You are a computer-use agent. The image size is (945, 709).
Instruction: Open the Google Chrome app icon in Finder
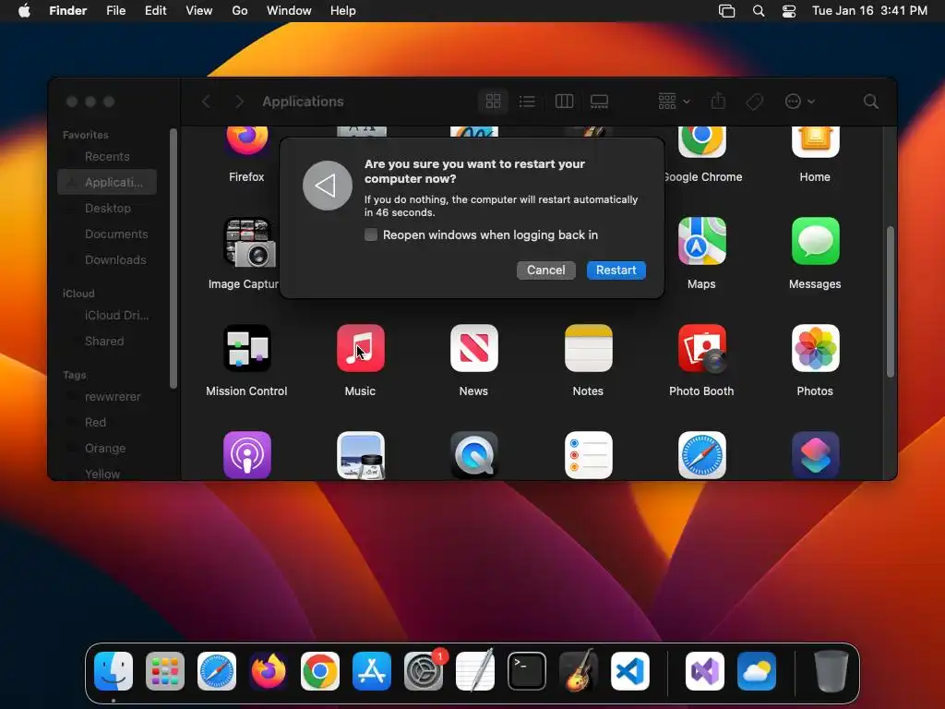[701, 142]
